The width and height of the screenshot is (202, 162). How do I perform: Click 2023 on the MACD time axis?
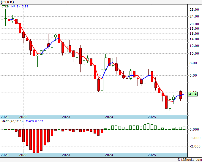tap(66, 155)
